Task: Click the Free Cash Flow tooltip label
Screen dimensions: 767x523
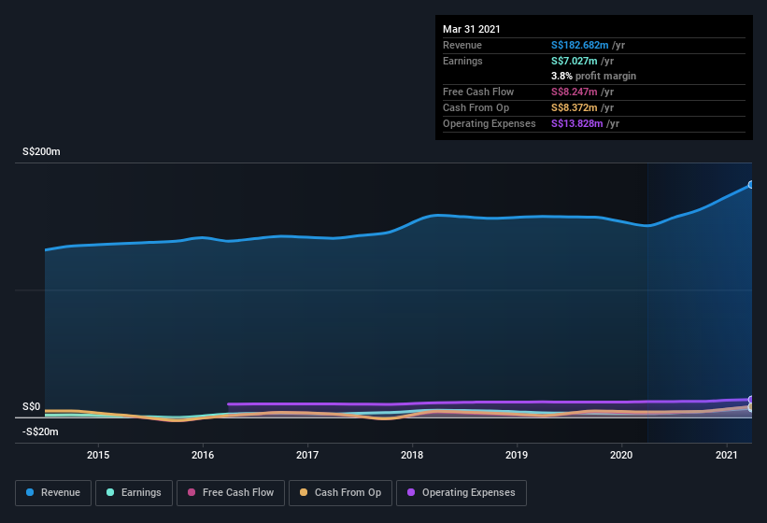Action: coord(478,92)
